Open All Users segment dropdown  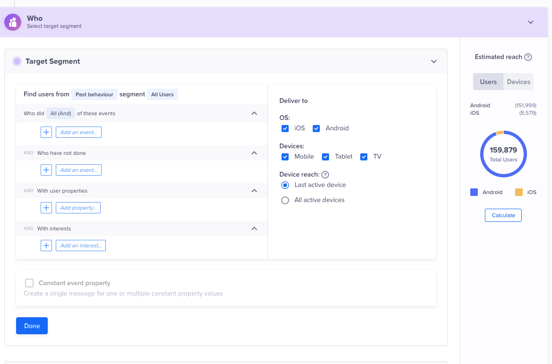[162, 94]
